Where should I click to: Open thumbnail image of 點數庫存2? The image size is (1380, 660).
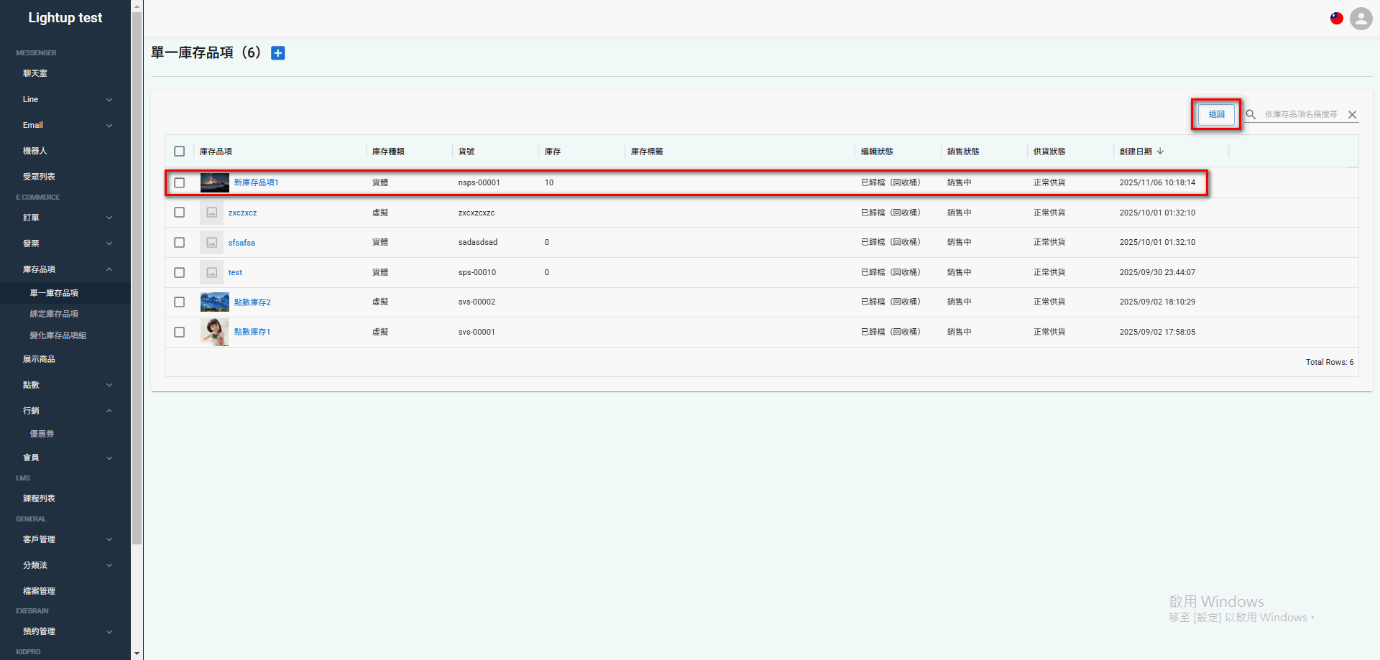(x=214, y=302)
